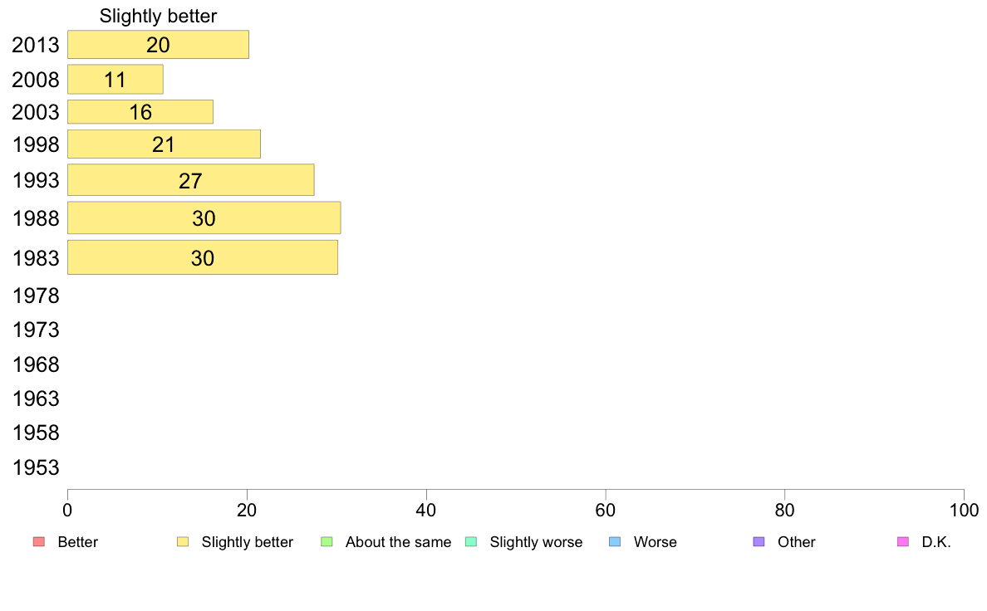Select the 1983 bar showing 30
This screenshot has width=987, height=611.
point(203,257)
